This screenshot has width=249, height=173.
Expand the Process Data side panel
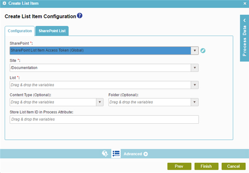[x=244, y=38]
